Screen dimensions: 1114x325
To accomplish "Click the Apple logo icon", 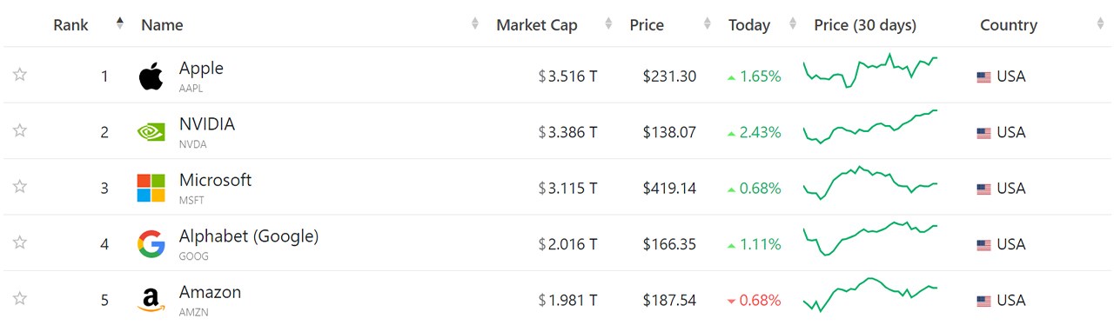I will [x=151, y=76].
